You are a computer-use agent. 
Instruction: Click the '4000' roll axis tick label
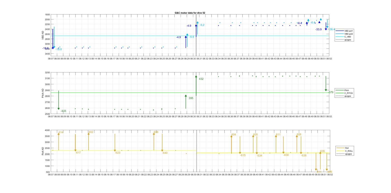(x=47, y=130)
